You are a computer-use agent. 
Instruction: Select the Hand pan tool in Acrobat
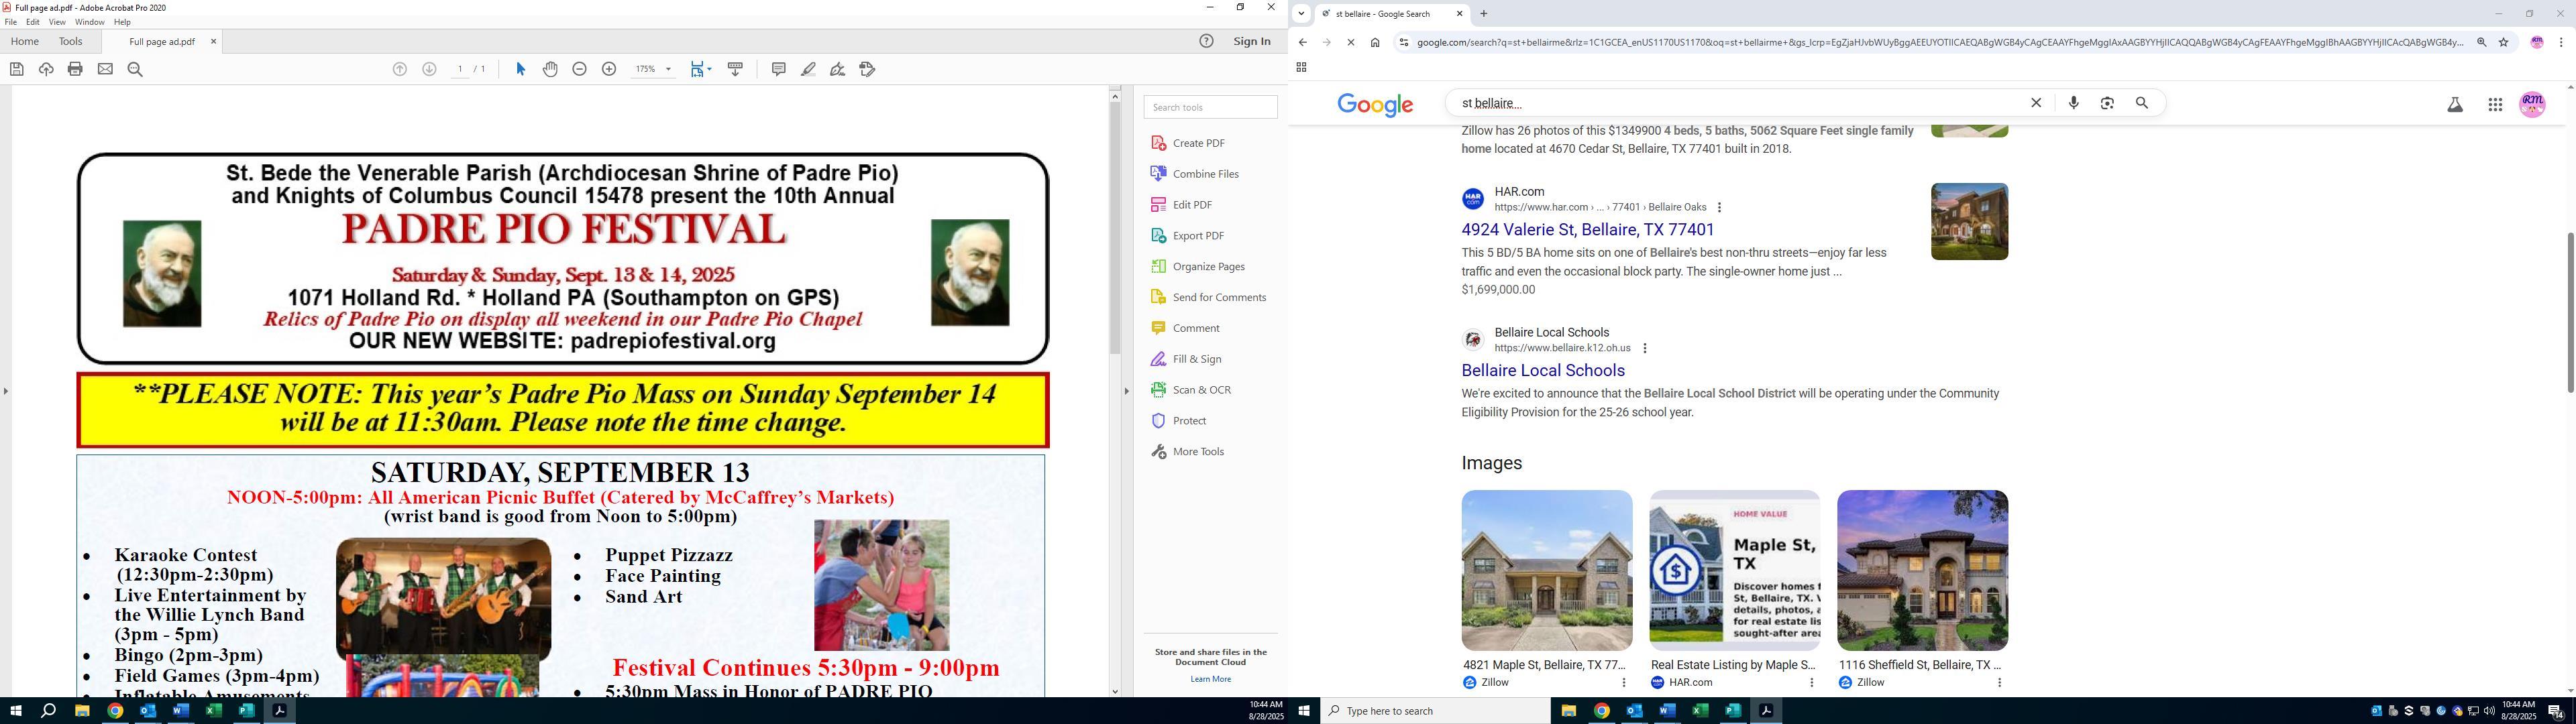(550, 69)
